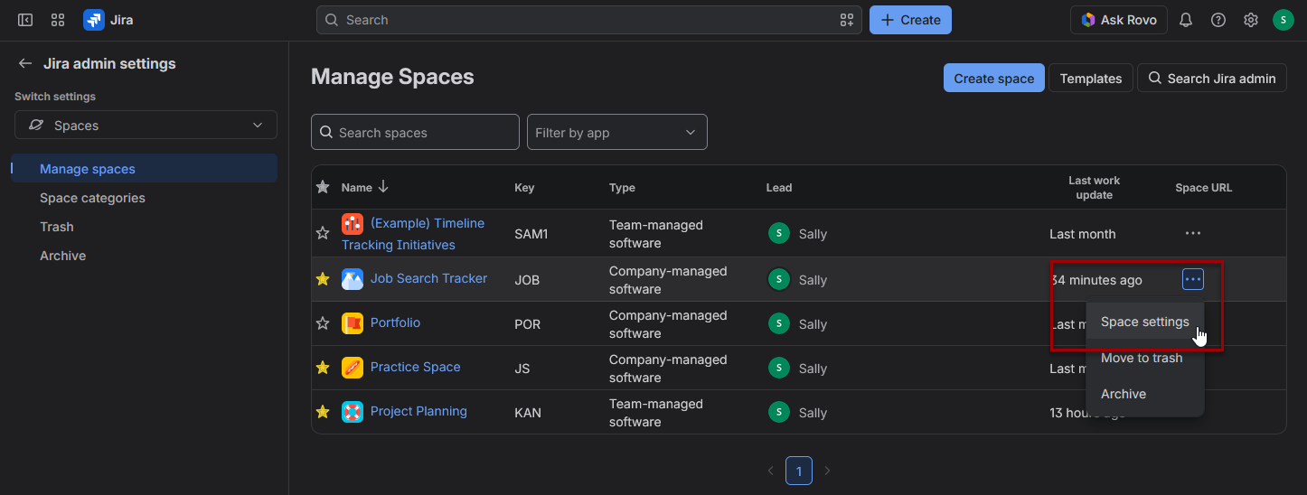This screenshot has width=1307, height=495.
Task: Unstar the Job Search Tracker space
Action: point(323,279)
